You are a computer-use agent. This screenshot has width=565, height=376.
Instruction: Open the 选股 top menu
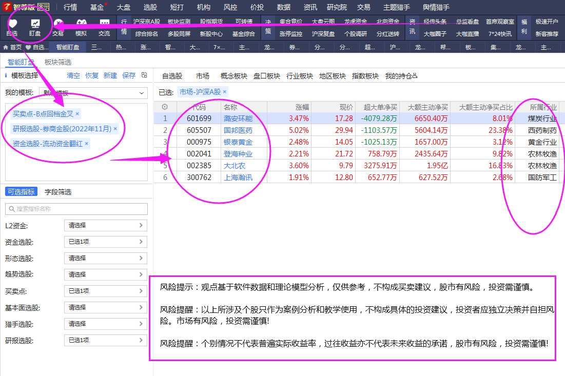(x=150, y=7)
